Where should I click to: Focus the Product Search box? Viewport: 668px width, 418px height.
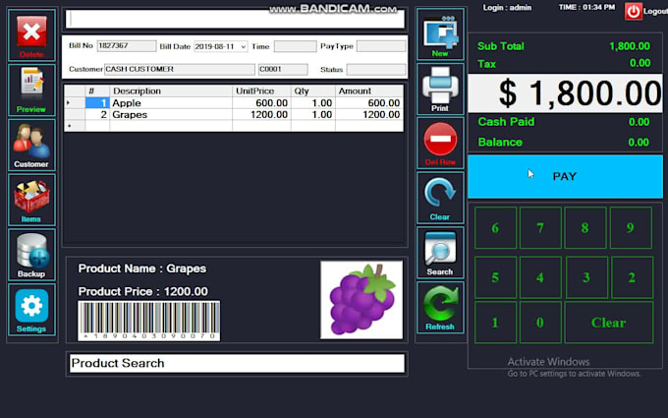point(237,363)
